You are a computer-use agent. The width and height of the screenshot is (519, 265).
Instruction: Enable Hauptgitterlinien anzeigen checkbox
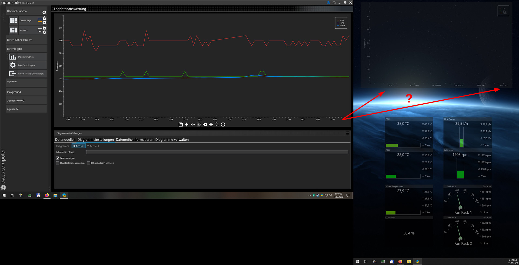click(x=58, y=163)
